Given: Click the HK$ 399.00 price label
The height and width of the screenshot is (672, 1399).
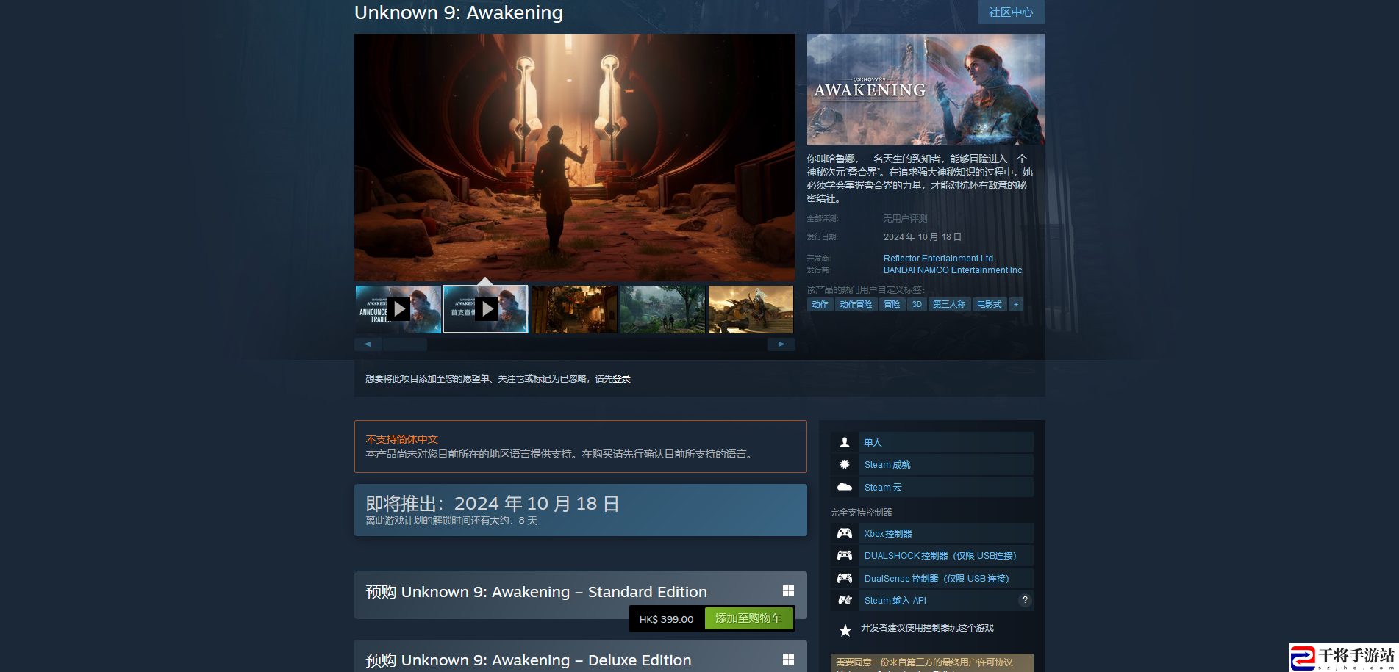Looking at the screenshot, I should tap(666, 619).
